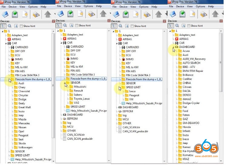Click the blue book icon in DASHBOARD-expanded window
Viewport: 226px width, 167px height.
172,14
